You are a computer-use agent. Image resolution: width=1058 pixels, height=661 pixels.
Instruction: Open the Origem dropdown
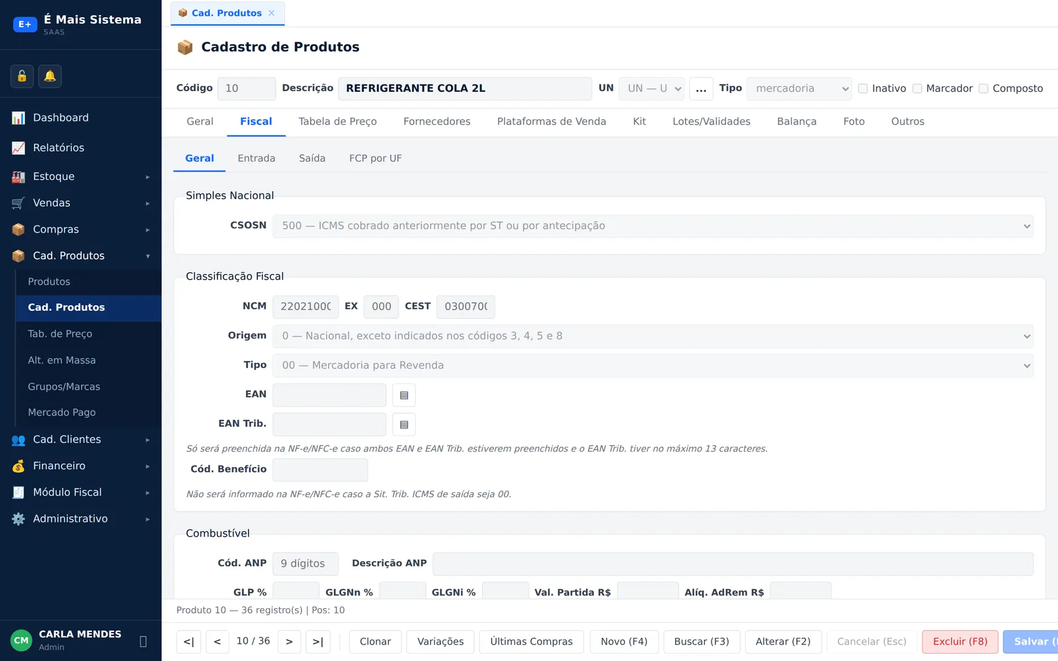tap(653, 336)
